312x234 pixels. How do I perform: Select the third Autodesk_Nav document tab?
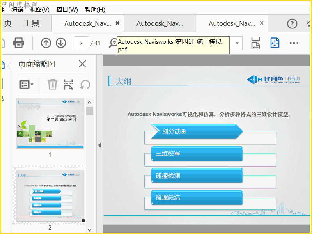tap(232, 23)
